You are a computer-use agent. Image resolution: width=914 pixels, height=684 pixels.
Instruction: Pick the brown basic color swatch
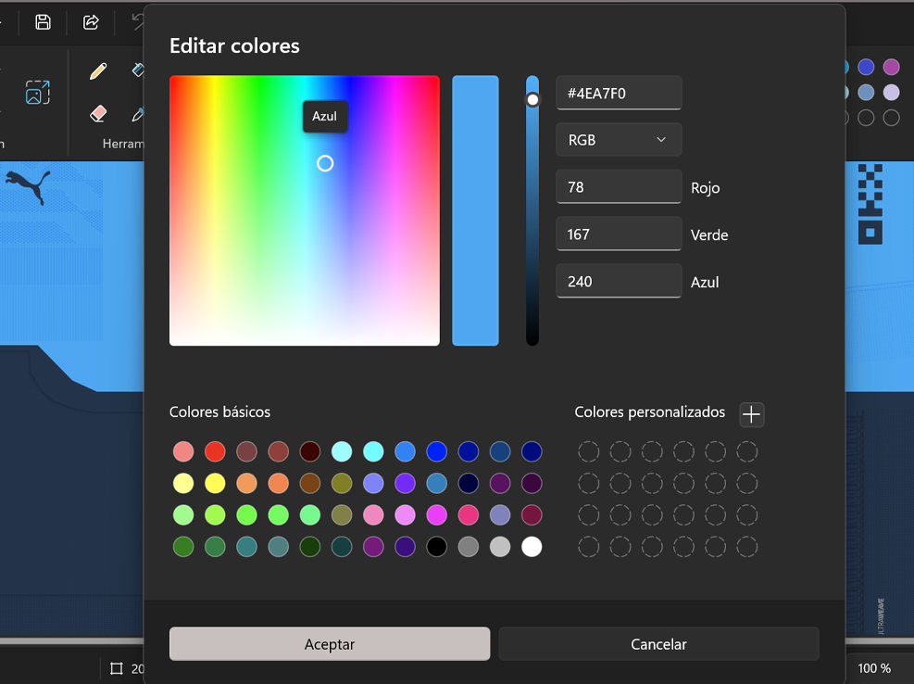point(310,483)
